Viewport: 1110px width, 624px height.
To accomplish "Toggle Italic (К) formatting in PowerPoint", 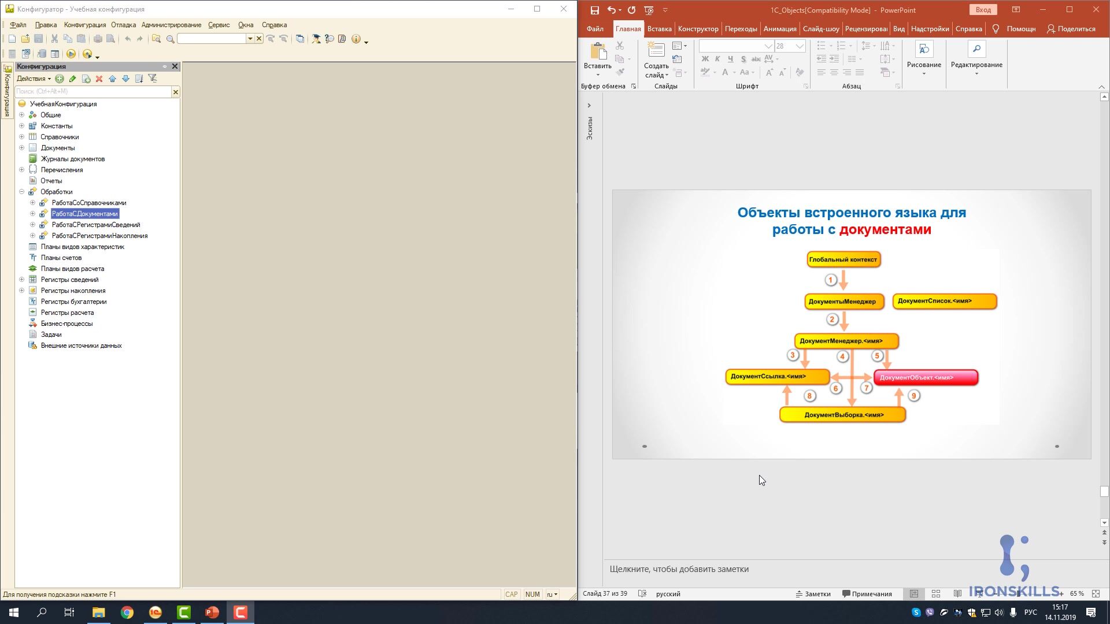I will tap(717, 59).
